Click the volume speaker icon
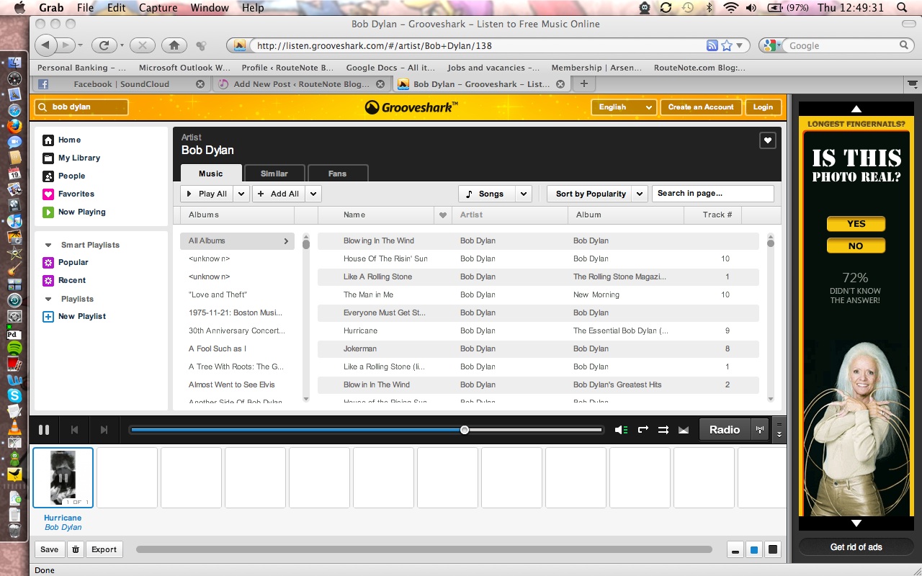922x576 pixels. point(620,430)
